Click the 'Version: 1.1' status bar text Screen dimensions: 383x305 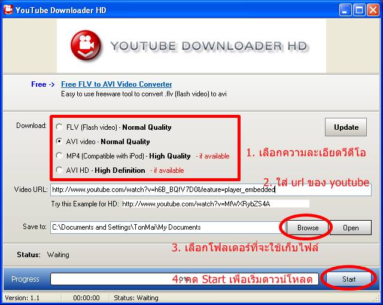22,298
